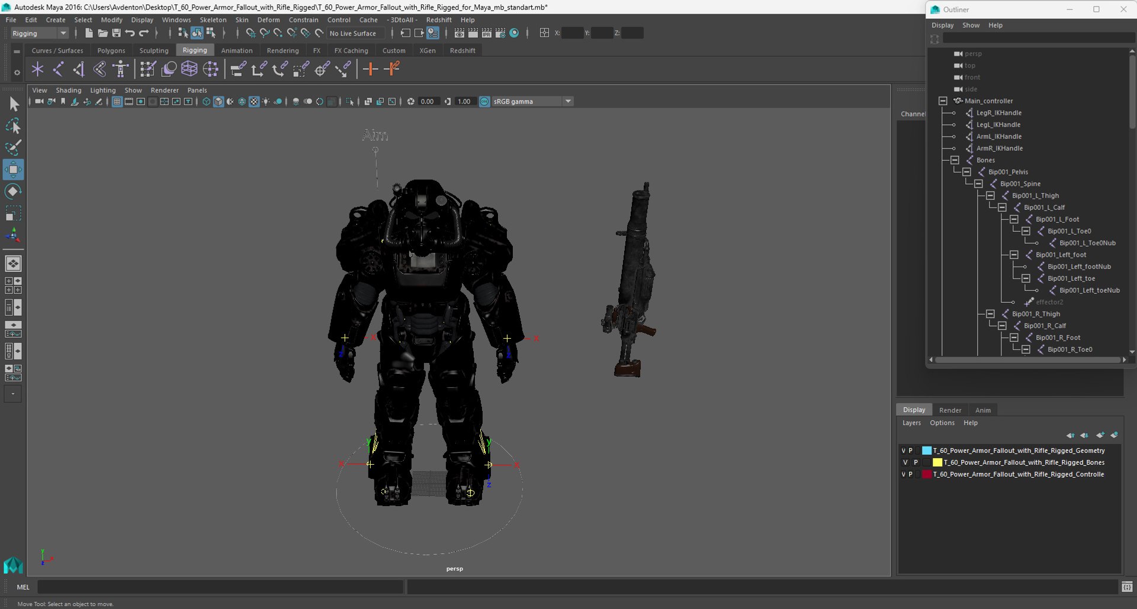The height and width of the screenshot is (609, 1137).
Task: Click the Lattice deformer shelf icon
Action: pyautogui.click(x=189, y=69)
